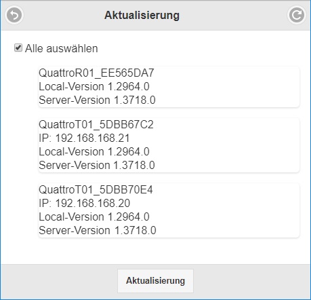
Task: Click blank area right of QuattroT01_5DBB70E4 name
Action: pos(226,189)
